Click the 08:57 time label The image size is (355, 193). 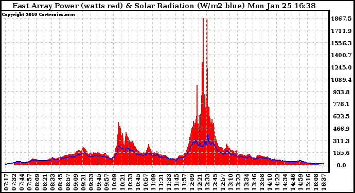coord(68,182)
